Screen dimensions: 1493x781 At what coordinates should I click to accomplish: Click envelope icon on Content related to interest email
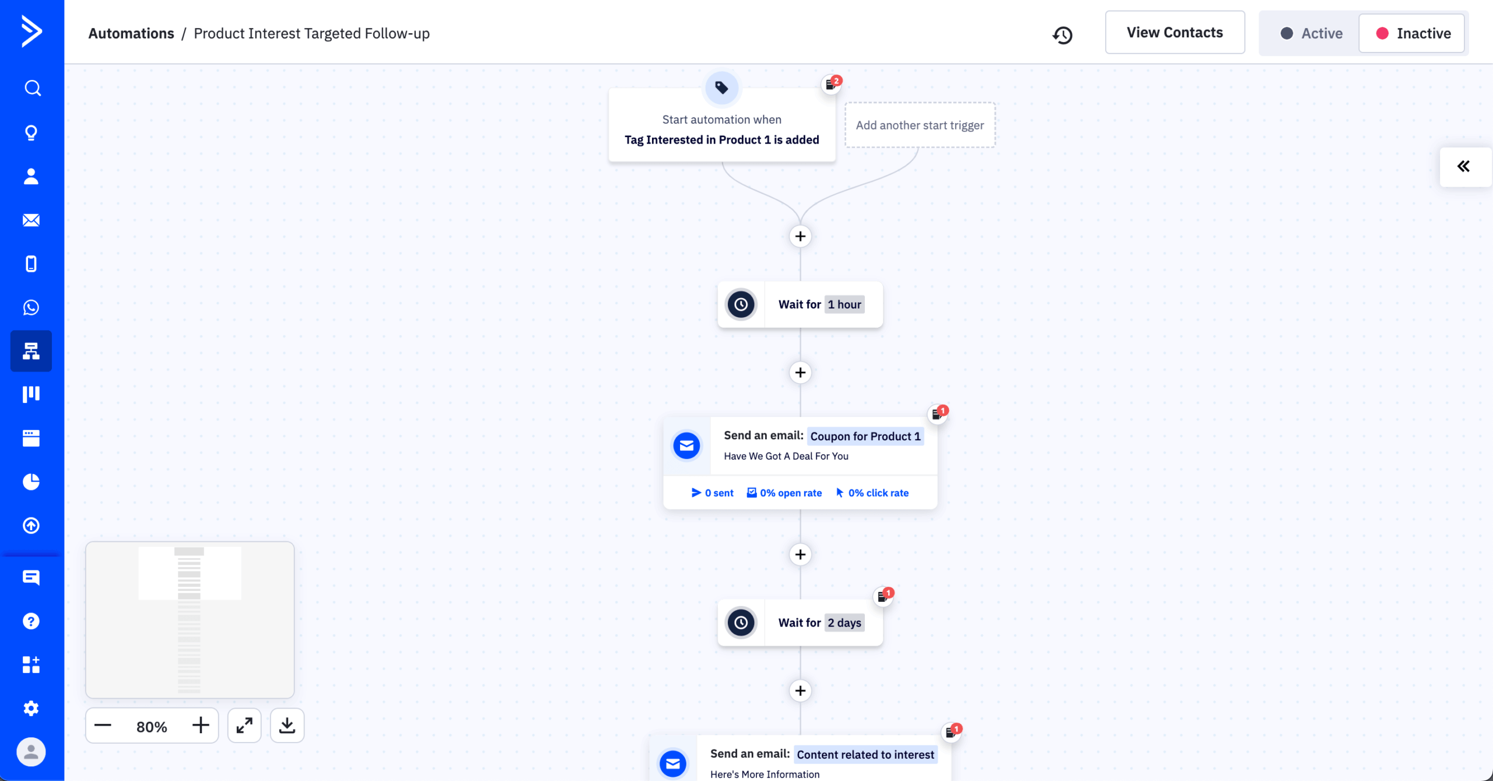coord(673,764)
